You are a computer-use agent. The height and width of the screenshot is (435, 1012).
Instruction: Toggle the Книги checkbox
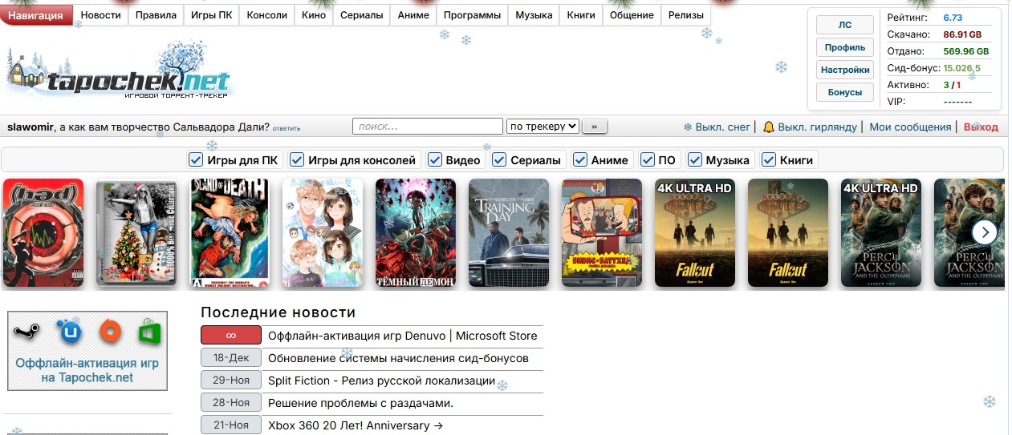pos(769,159)
